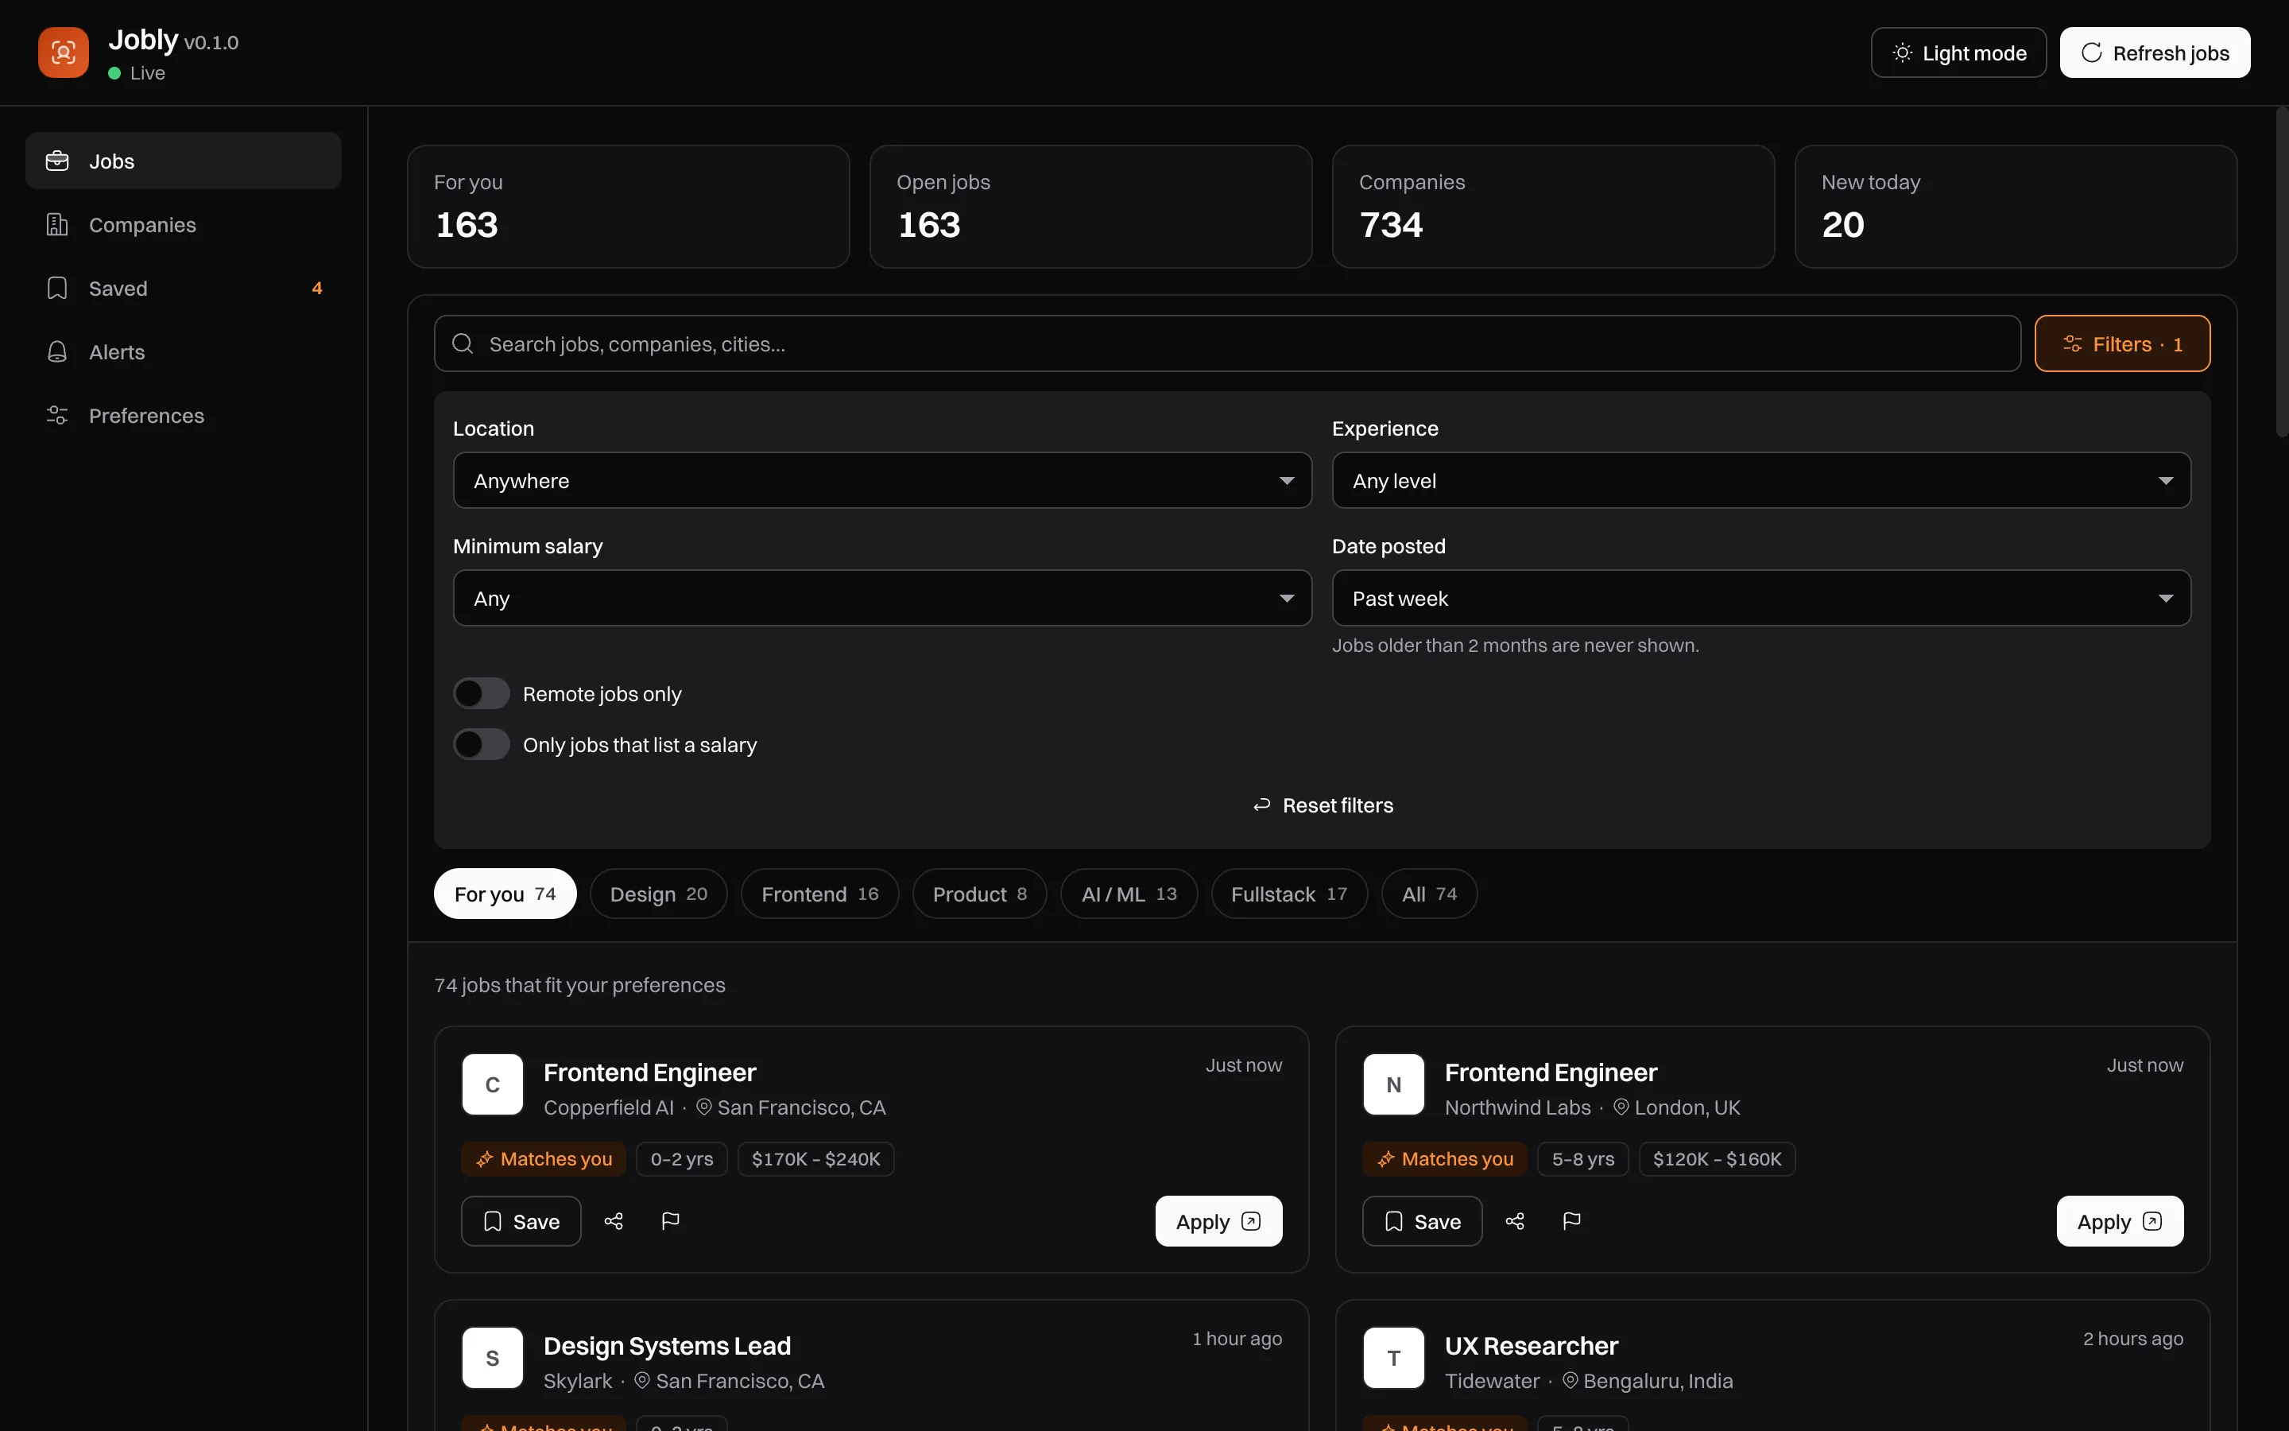Collapse the Filters panel button
2289x1431 pixels.
2121,343
